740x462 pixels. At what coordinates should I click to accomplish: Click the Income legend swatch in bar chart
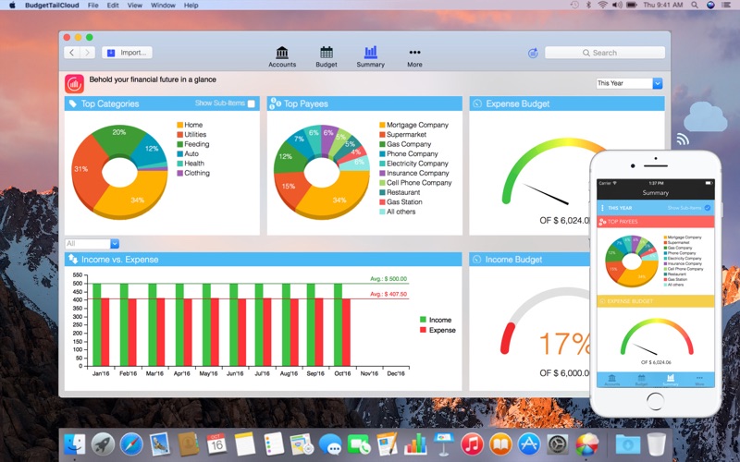click(423, 320)
